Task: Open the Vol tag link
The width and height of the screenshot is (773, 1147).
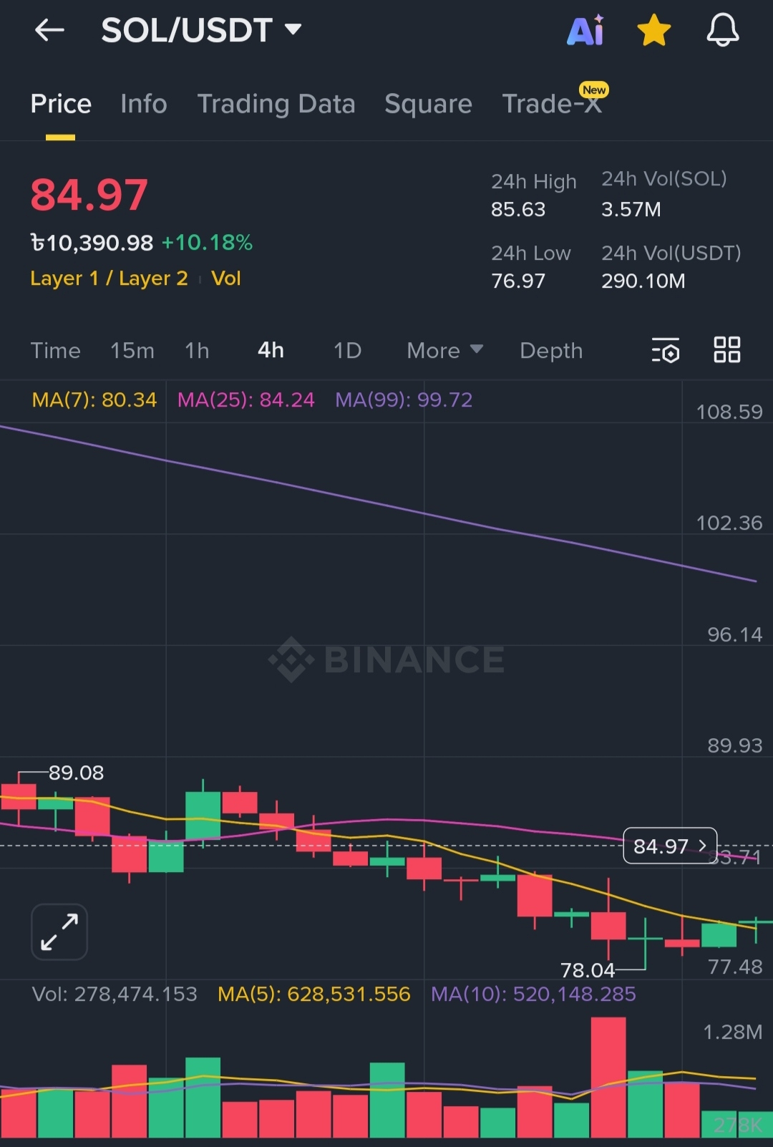Action: pos(226,279)
